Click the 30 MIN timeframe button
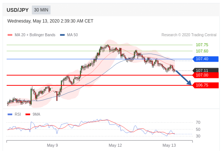Viewport: 222px width, 153px height. 41,10
